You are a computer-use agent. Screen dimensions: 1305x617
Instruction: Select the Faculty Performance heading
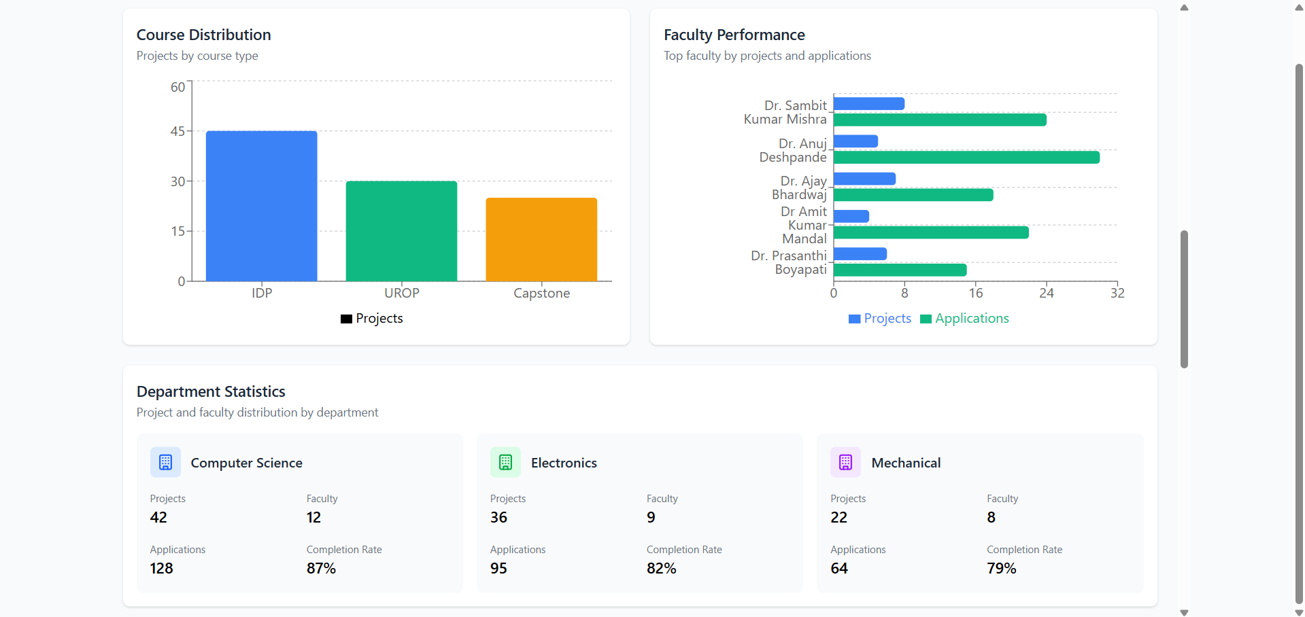tap(734, 35)
